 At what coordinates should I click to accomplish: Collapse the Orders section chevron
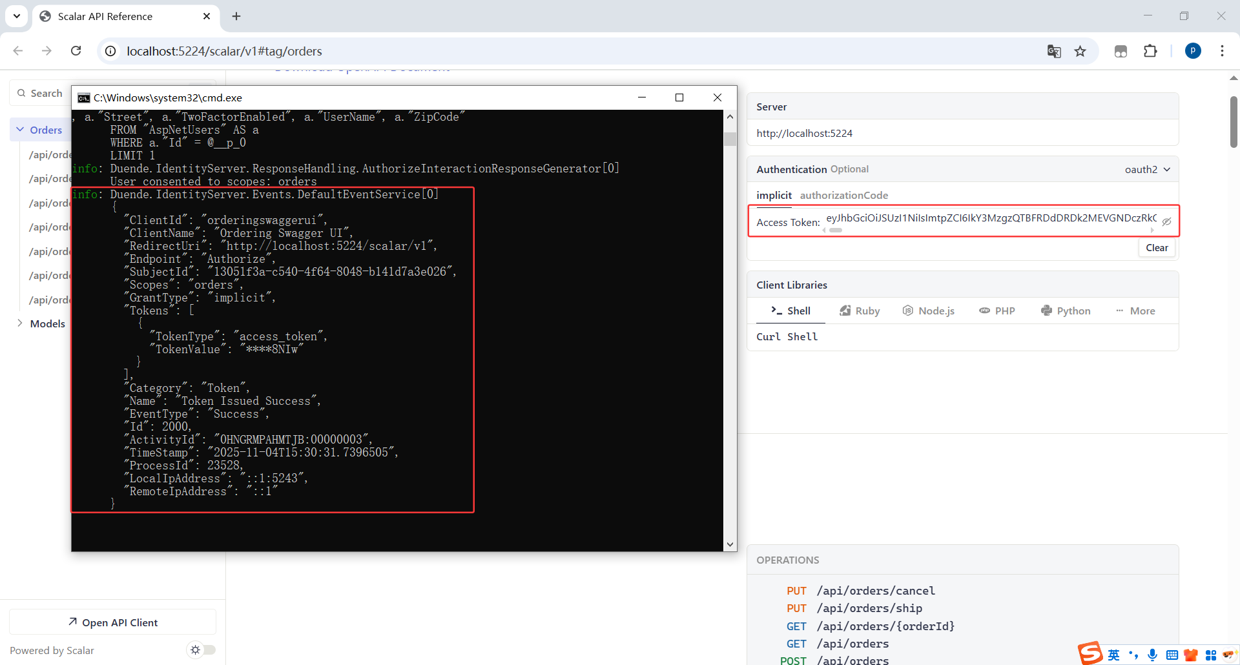pyautogui.click(x=20, y=130)
